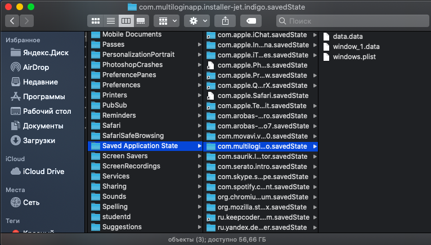Switch to list view
This screenshot has width=431, height=245.
click(x=111, y=21)
